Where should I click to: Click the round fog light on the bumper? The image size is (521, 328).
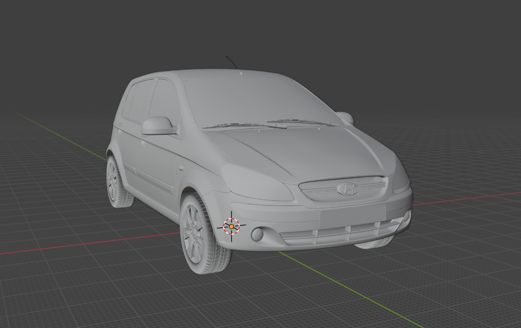tap(257, 234)
